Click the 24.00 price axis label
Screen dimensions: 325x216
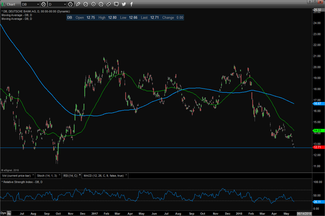coord(317,23)
